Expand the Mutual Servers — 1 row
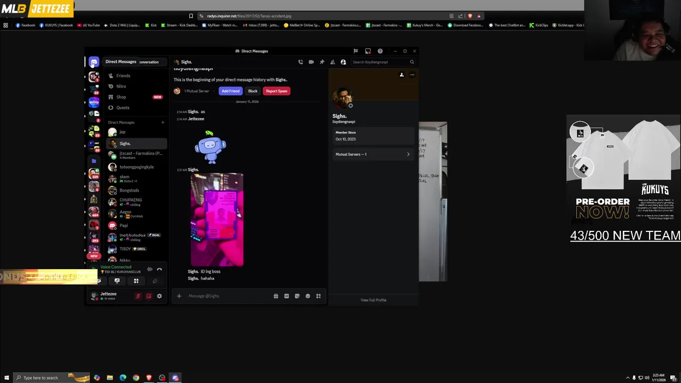 [373, 154]
